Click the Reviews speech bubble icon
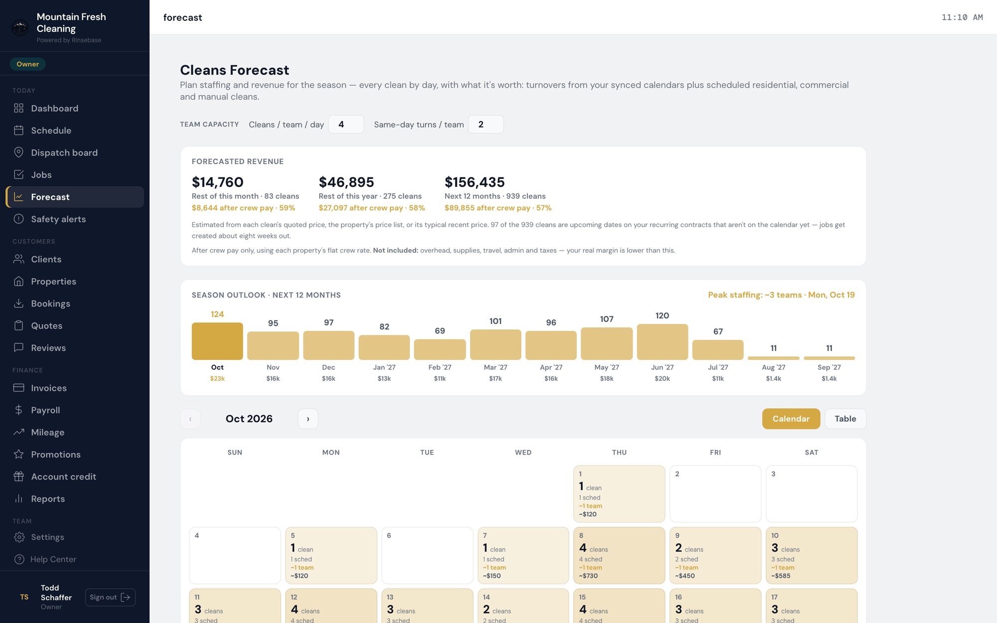 [x=18, y=347]
